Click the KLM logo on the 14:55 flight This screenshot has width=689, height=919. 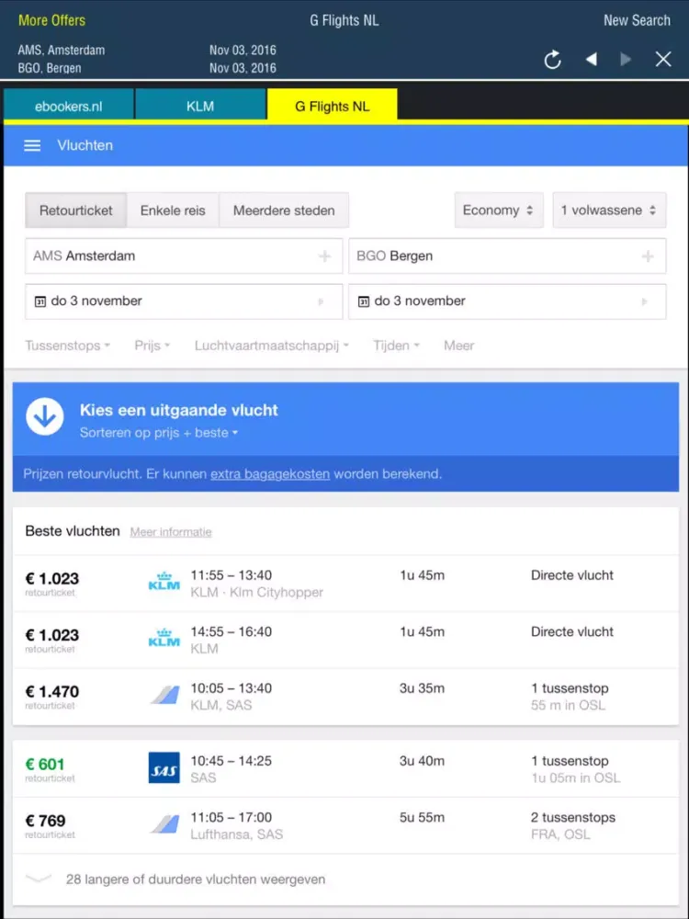pyautogui.click(x=164, y=638)
